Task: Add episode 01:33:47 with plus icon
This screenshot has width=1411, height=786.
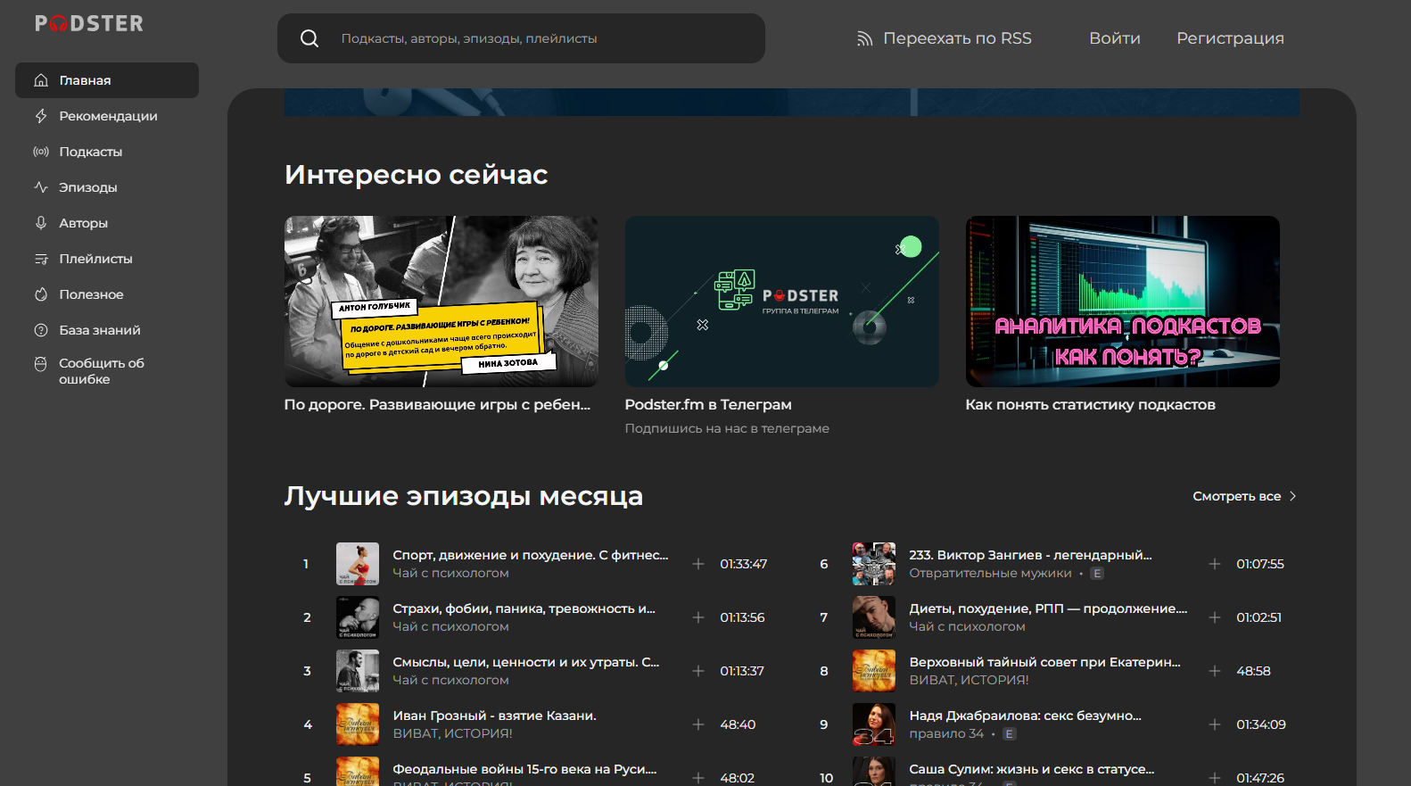Action: [698, 564]
